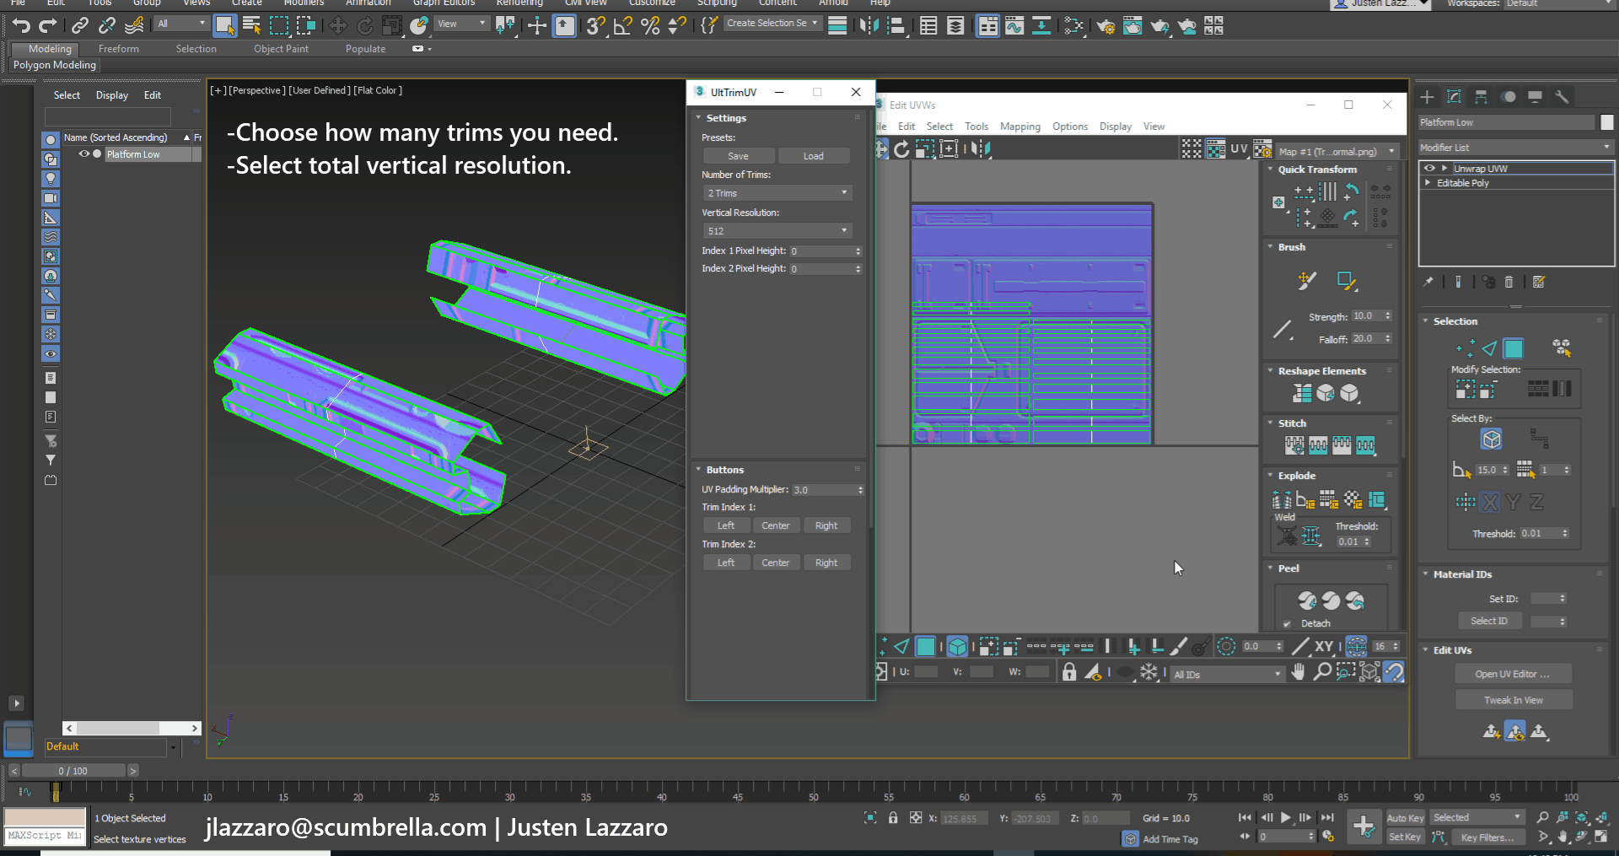Viewport: 1619px width, 856px height.
Task: Toggle Set Key mode button
Action: [x=1405, y=837]
